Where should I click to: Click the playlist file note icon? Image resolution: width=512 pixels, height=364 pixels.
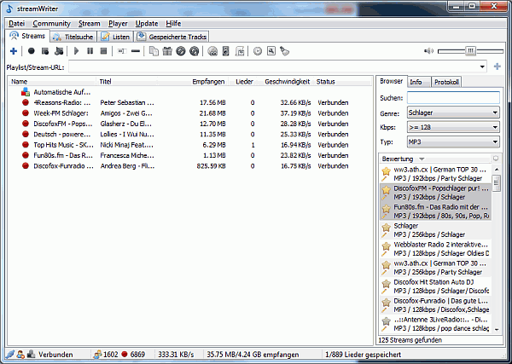pos(240,51)
